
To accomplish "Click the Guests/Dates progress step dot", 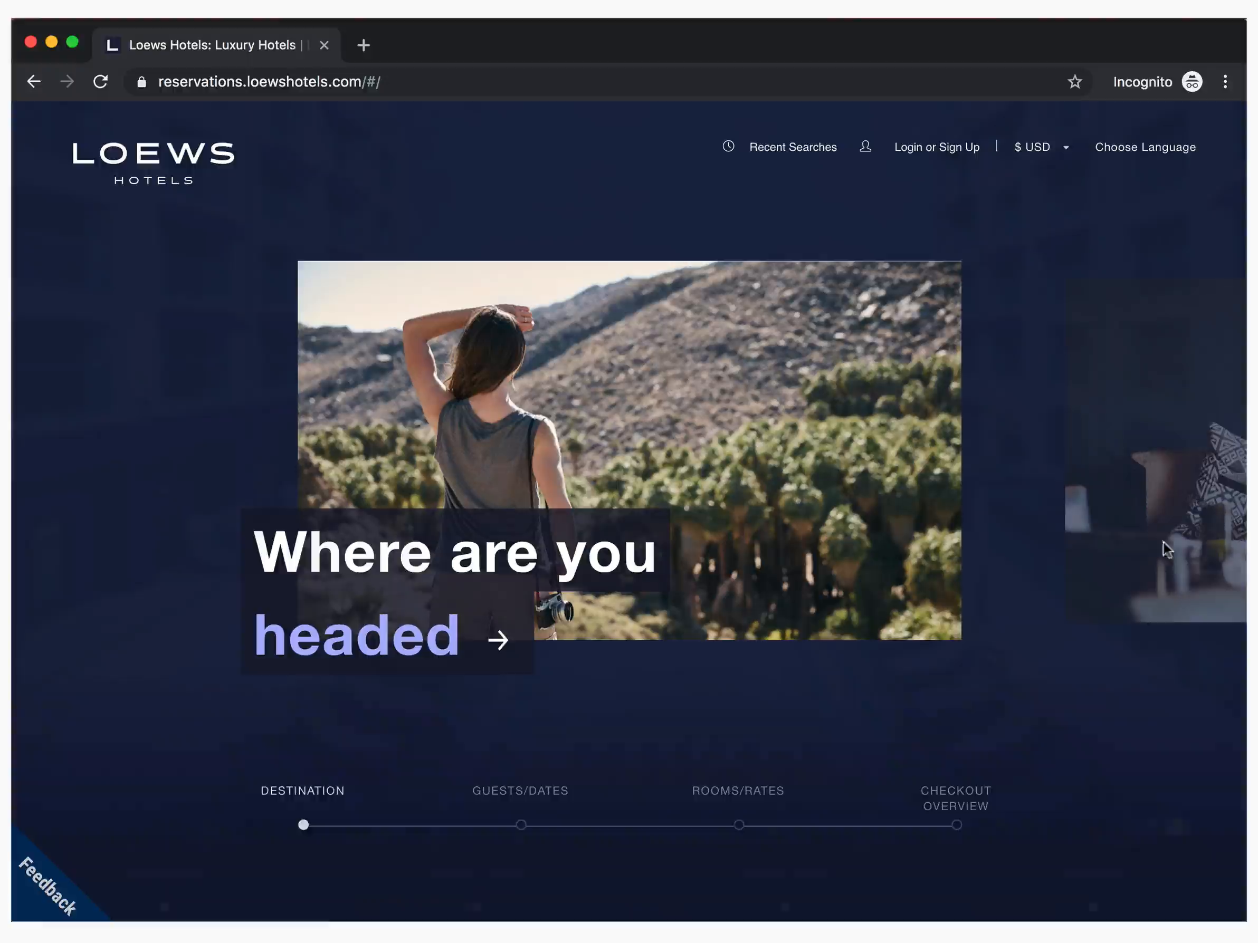I will [x=521, y=825].
